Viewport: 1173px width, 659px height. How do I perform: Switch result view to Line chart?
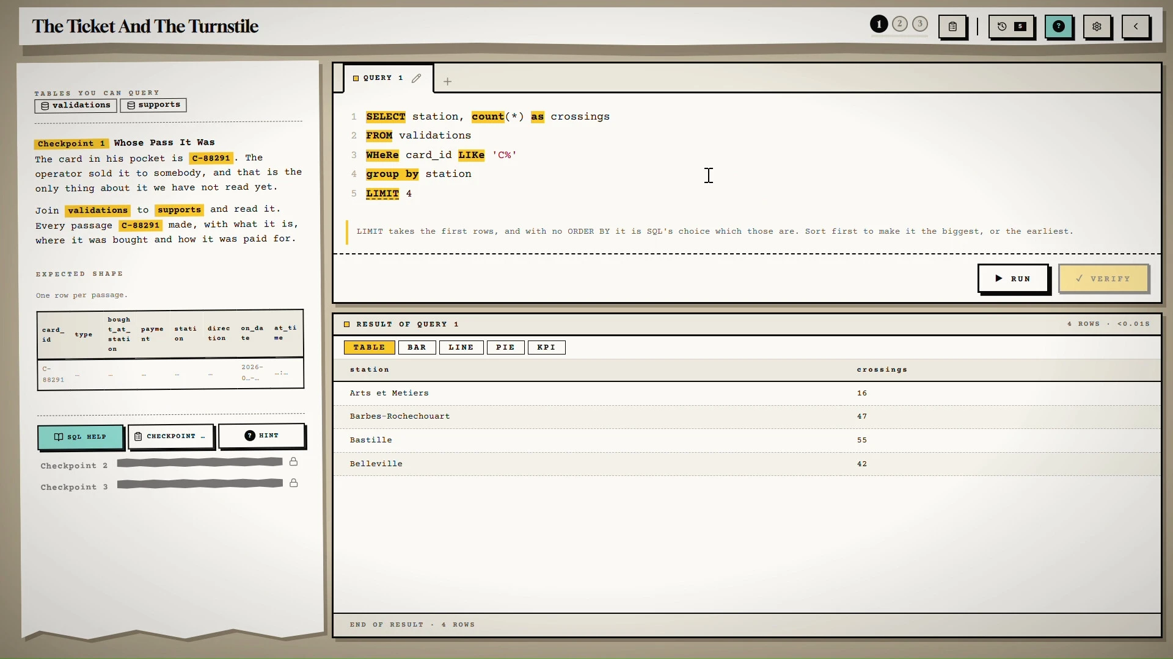(461, 348)
